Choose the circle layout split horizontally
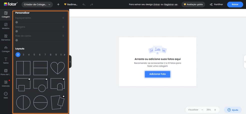246x114 pixels. pyautogui.click(x=40, y=102)
